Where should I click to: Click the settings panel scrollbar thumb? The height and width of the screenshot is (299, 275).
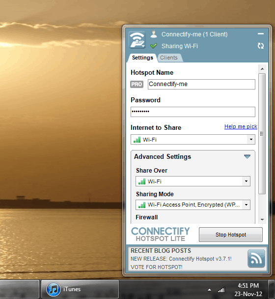click(262, 134)
